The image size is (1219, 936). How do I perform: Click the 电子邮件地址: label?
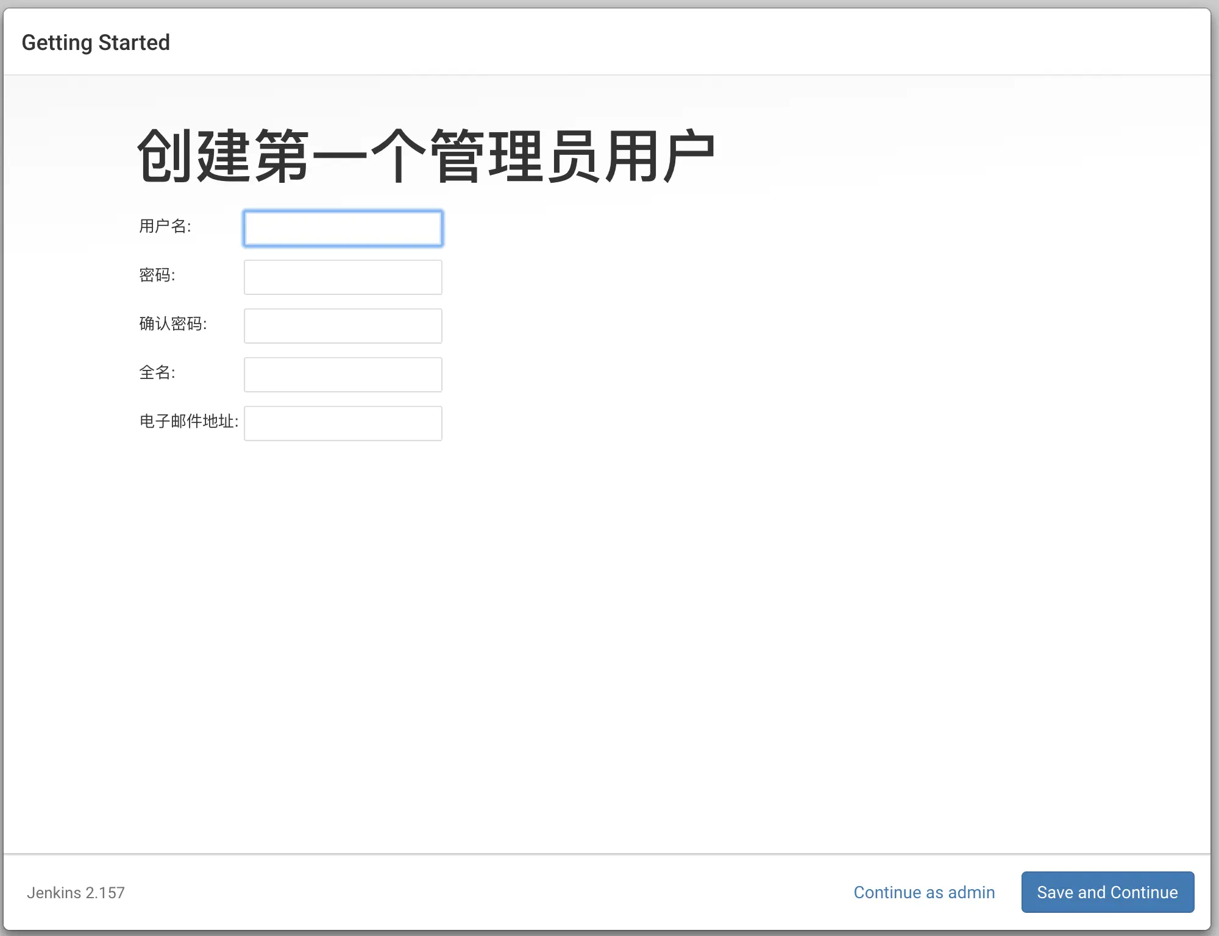[x=188, y=421]
